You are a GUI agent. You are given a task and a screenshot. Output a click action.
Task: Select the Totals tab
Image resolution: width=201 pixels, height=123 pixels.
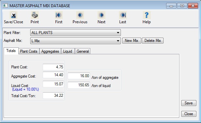click(11, 51)
